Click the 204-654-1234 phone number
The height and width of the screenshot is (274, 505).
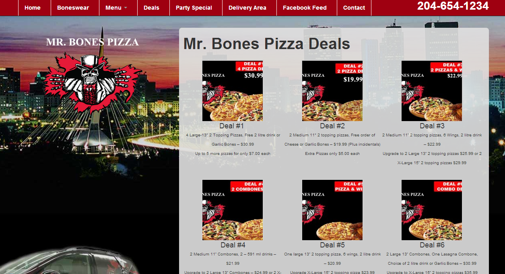(453, 6)
